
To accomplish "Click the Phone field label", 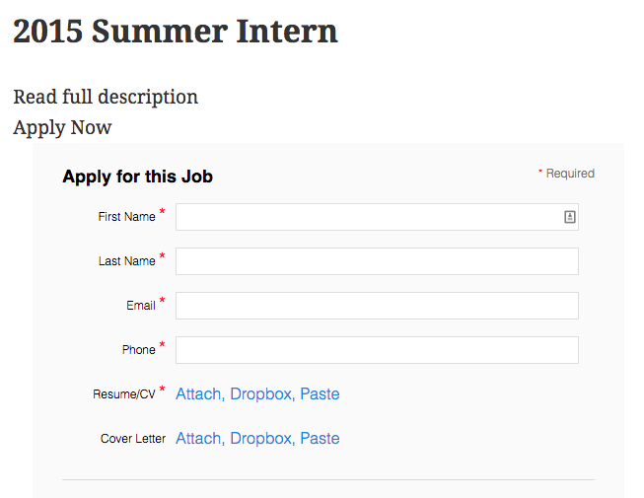I will click(x=139, y=350).
